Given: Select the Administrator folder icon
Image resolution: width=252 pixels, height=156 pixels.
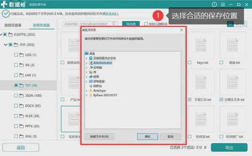Looking at the screenshot, I should (x=91, y=63).
